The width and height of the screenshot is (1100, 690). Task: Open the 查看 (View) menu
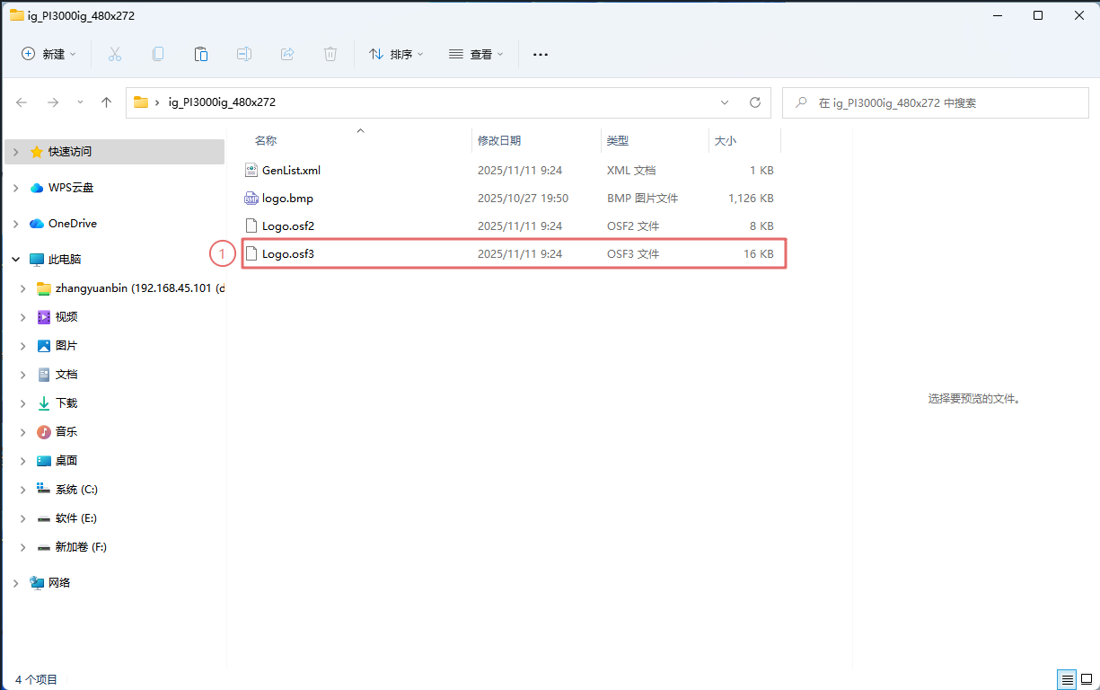476,54
